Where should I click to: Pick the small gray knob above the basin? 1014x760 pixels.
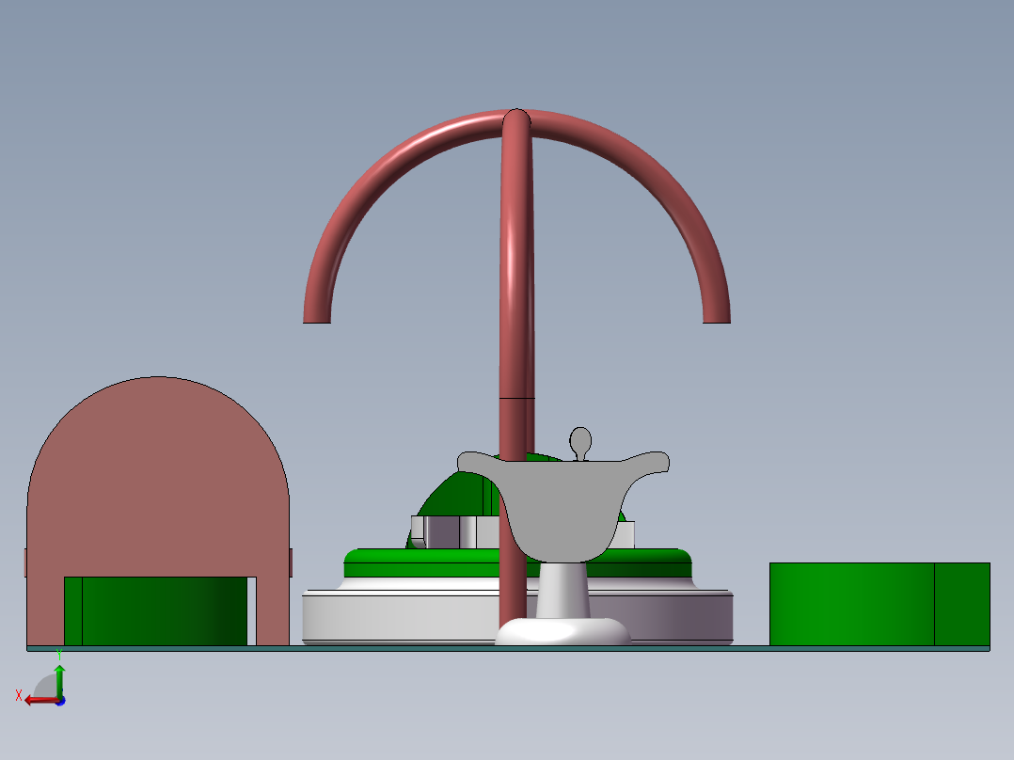pos(580,442)
